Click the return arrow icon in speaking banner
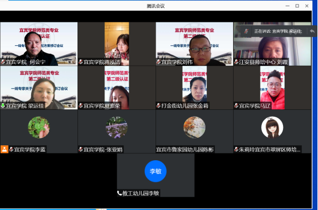 (312, 31)
